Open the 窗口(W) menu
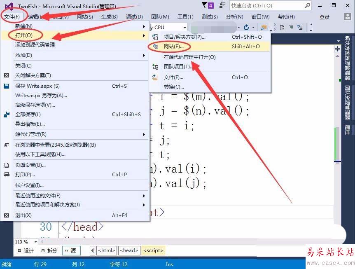The height and width of the screenshot is (269, 355). [261, 17]
